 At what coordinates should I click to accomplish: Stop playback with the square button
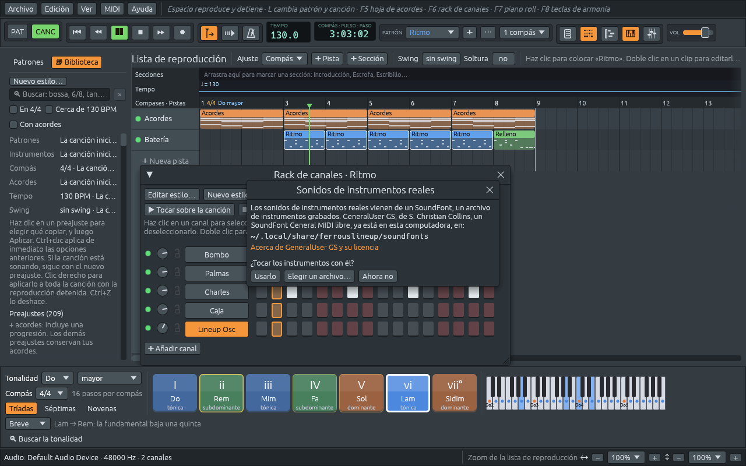tap(140, 33)
